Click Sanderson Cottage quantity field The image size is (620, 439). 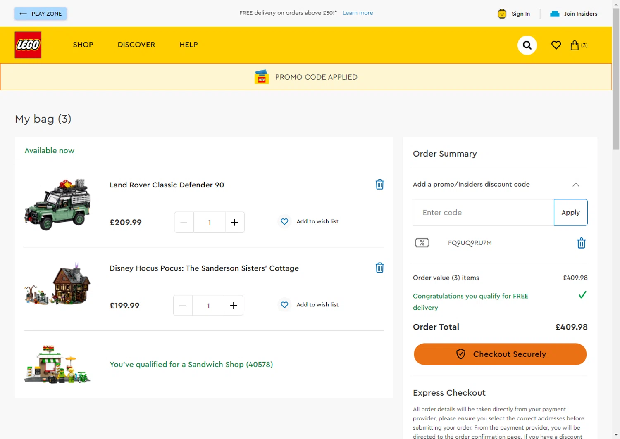click(x=208, y=306)
